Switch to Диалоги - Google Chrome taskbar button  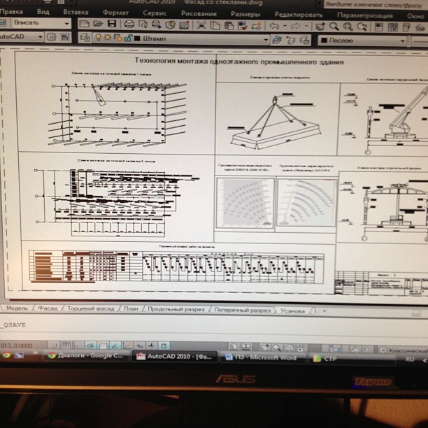[x=86, y=356]
